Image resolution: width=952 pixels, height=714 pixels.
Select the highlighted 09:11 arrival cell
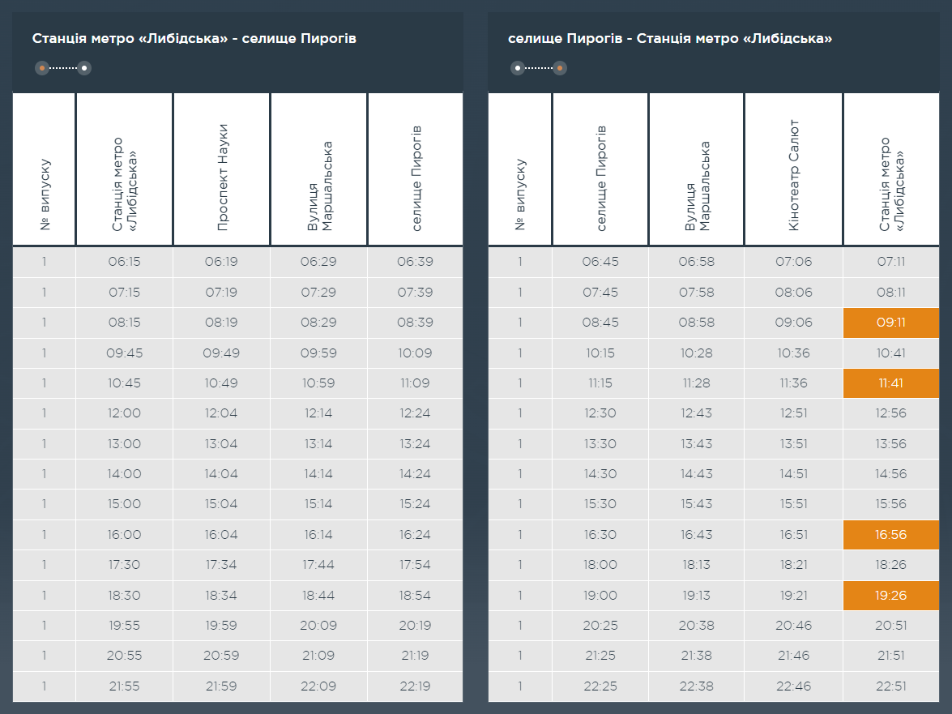point(891,323)
